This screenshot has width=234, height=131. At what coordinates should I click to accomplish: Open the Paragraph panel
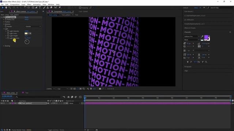[x=188, y=67]
